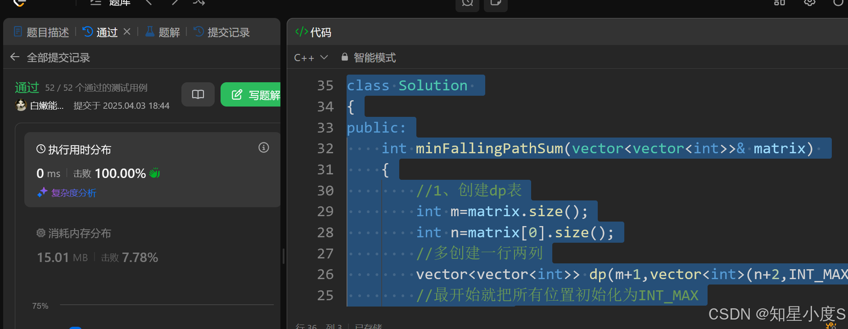The width and height of the screenshot is (848, 329).
Task: Click the '52 / 52 个通过的测试用例' text
Action: coord(96,88)
